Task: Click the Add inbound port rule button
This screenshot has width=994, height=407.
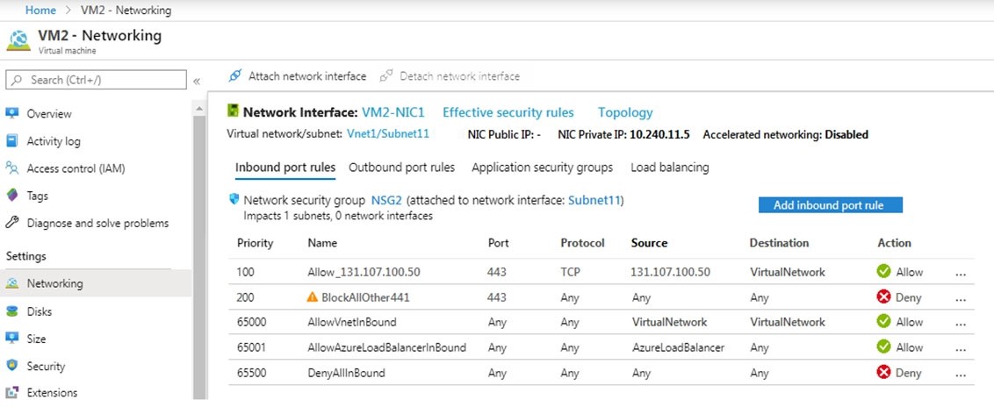Action: [x=830, y=205]
